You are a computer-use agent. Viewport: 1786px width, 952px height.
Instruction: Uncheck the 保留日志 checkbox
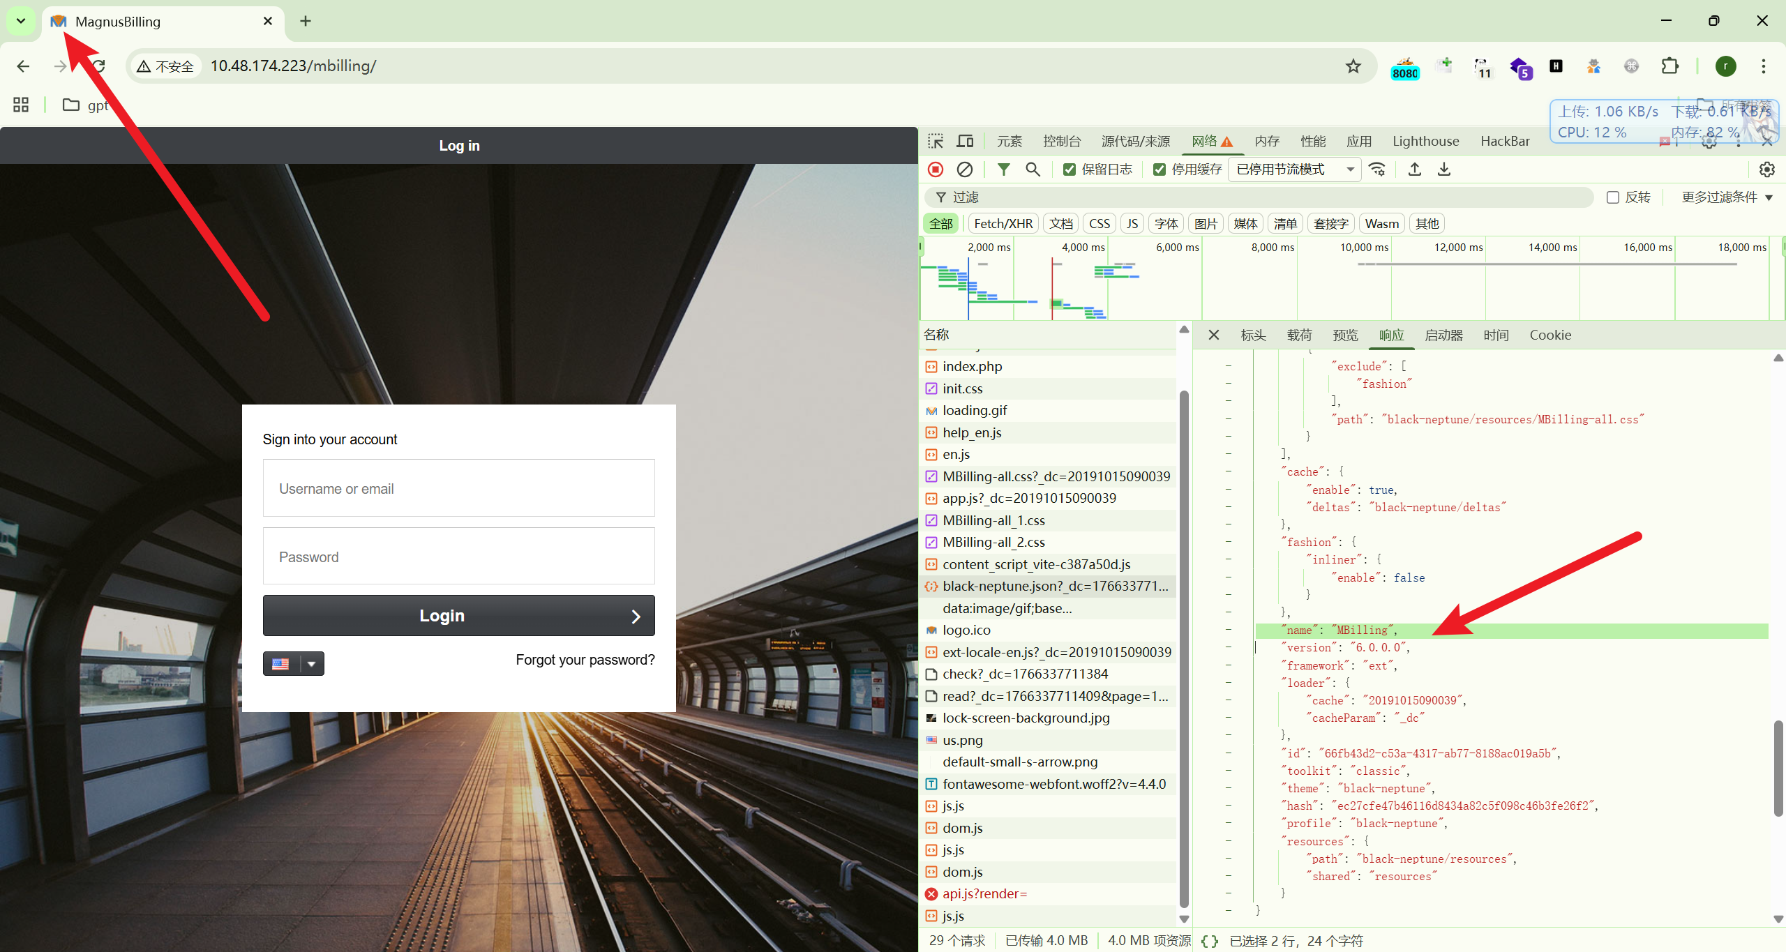(x=1069, y=169)
